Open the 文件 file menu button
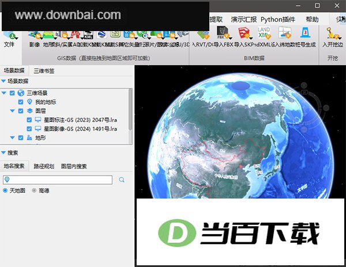Screen dimensions: 346x267 click(x=9, y=39)
